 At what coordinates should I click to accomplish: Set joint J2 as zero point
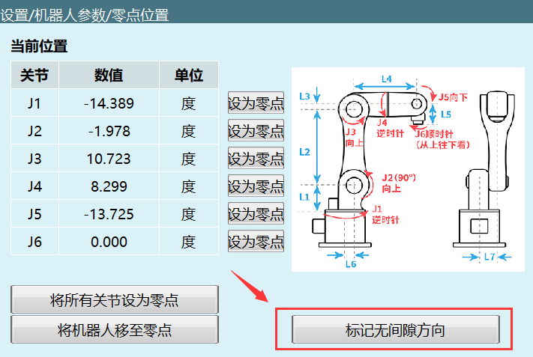(x=256, y=131)
